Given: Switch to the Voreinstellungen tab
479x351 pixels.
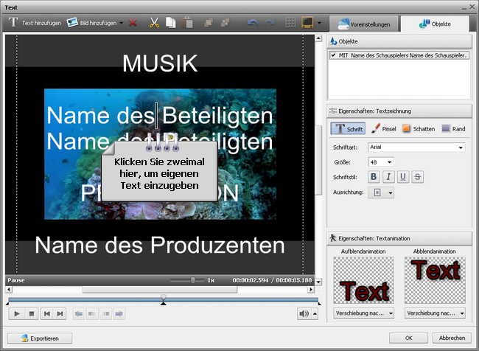Looking at the screenshot, I should coord(364,24).
